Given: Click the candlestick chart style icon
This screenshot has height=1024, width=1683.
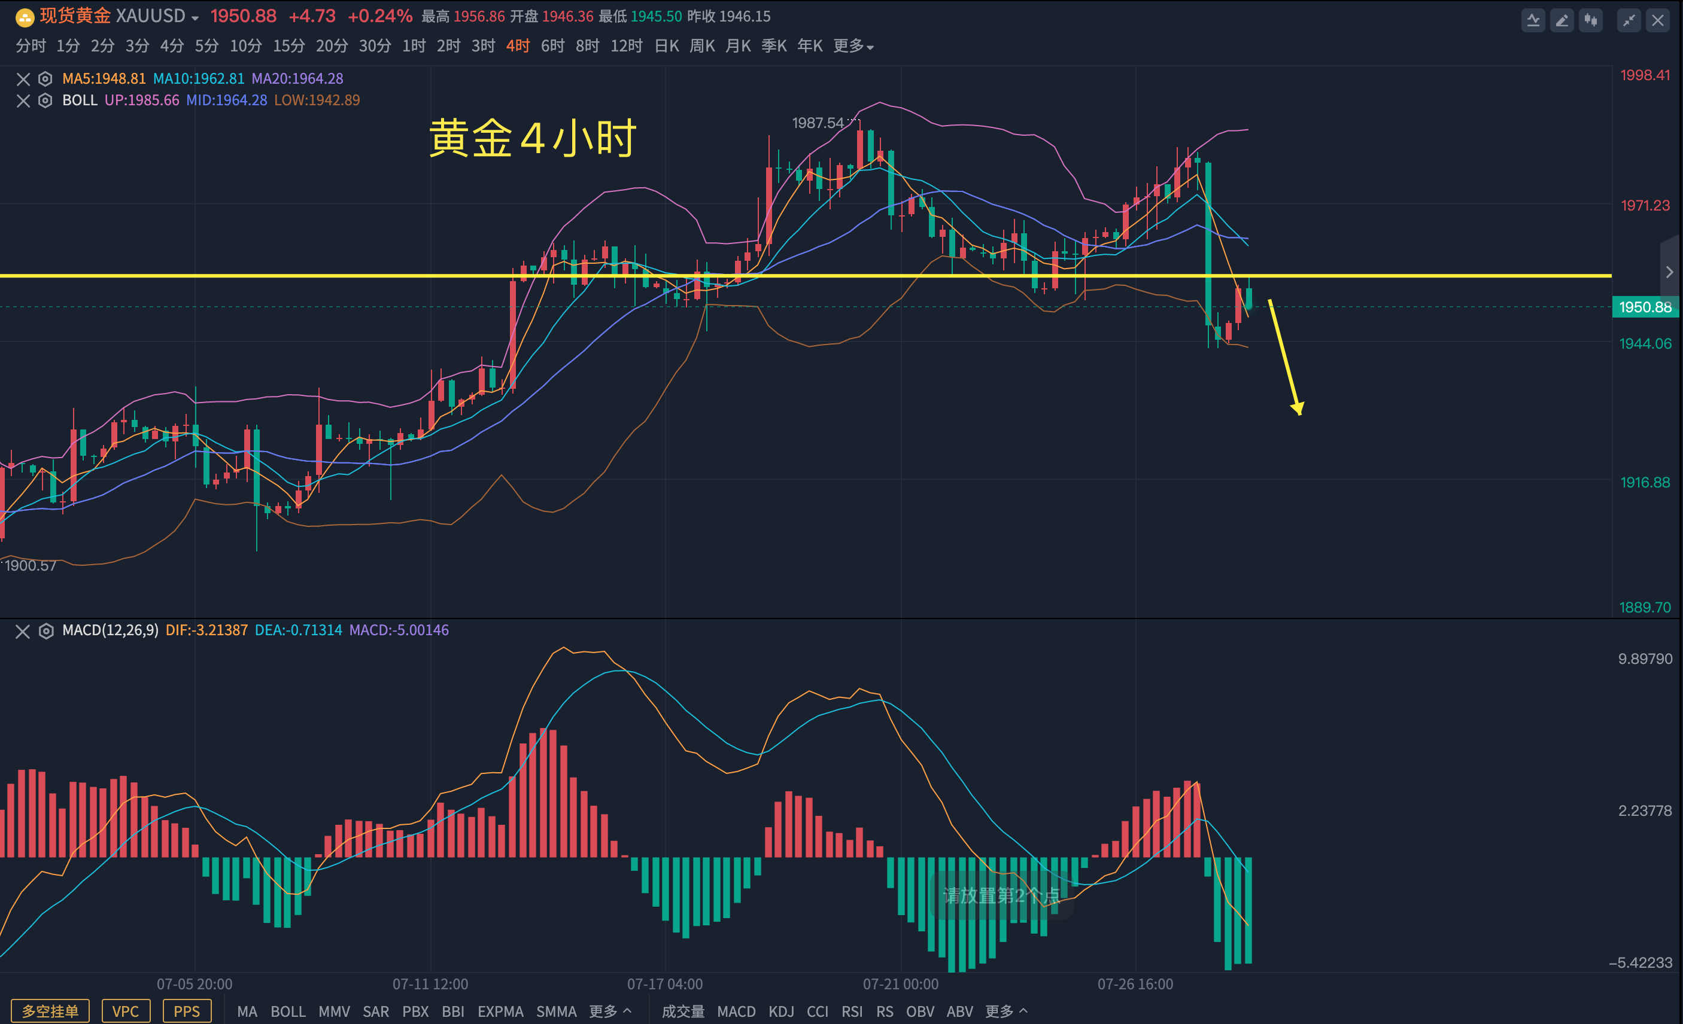Looking at the screenshot, I should click(x=1591, y=20).
